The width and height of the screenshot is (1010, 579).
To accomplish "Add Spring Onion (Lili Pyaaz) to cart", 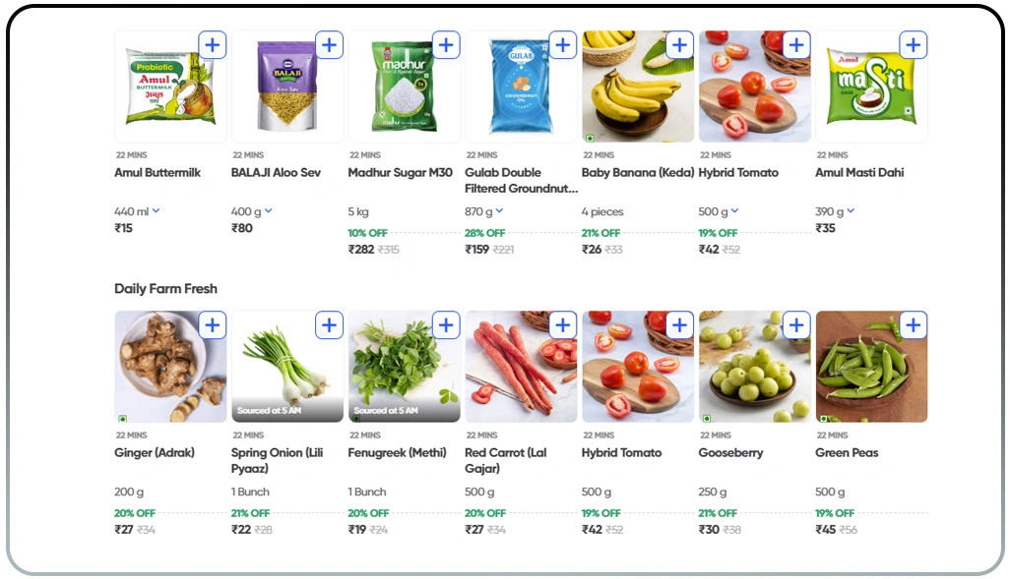I will point(329,325).
